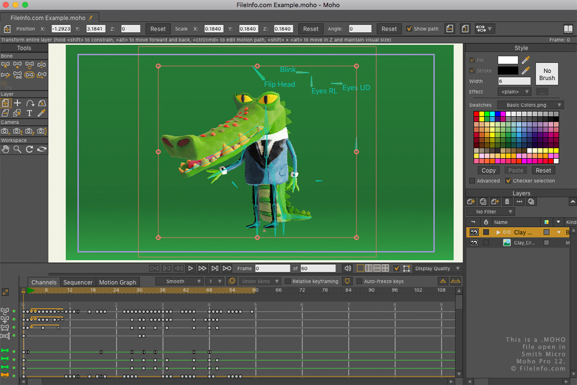Click the new layer icon in Layers
Screen dimensions: 577x385
click(471, 201)
